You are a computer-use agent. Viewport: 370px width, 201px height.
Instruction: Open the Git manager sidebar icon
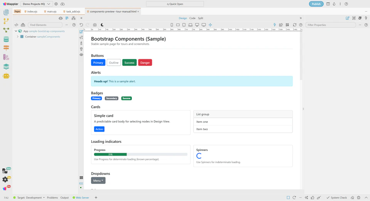[6, 21]
